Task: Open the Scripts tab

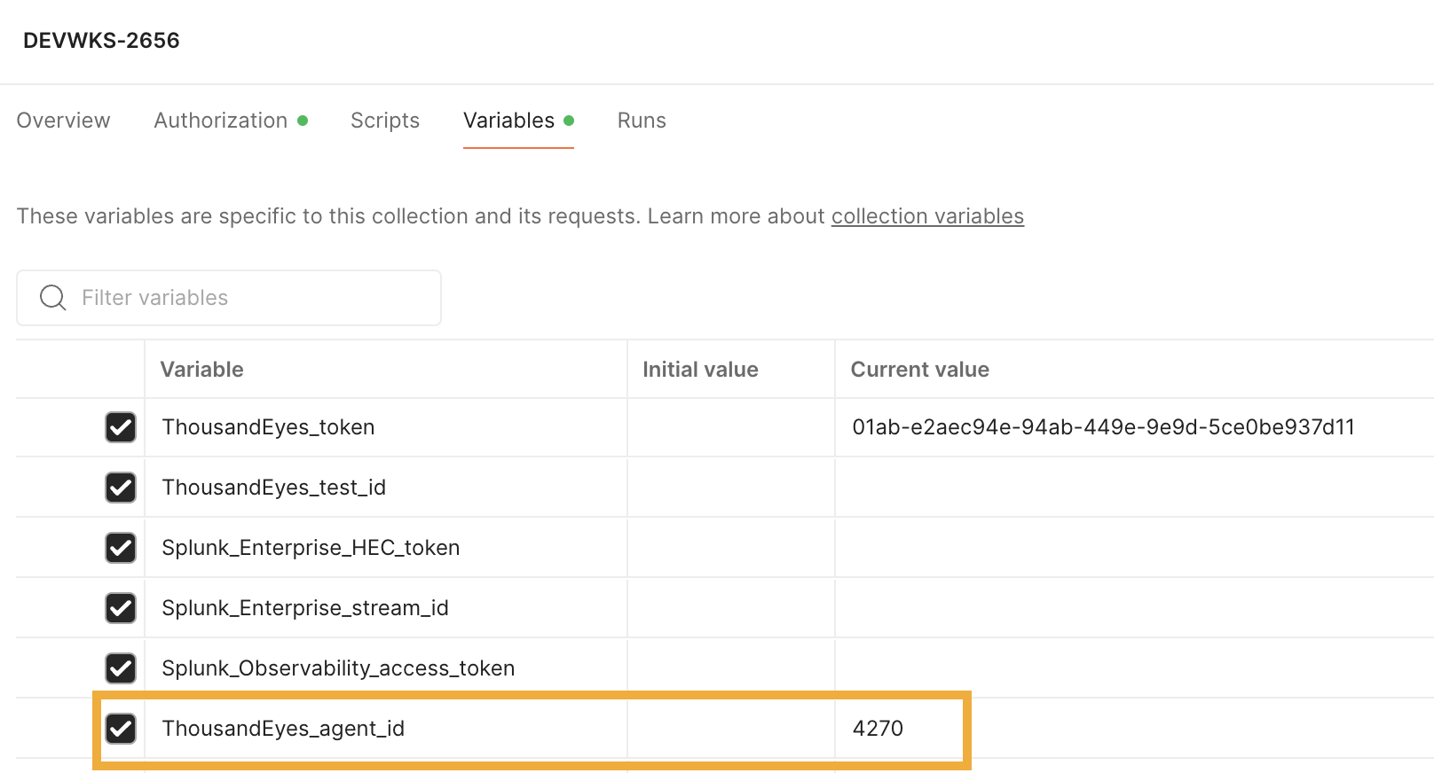Action: pyautogui.click(x=385, y=121)
